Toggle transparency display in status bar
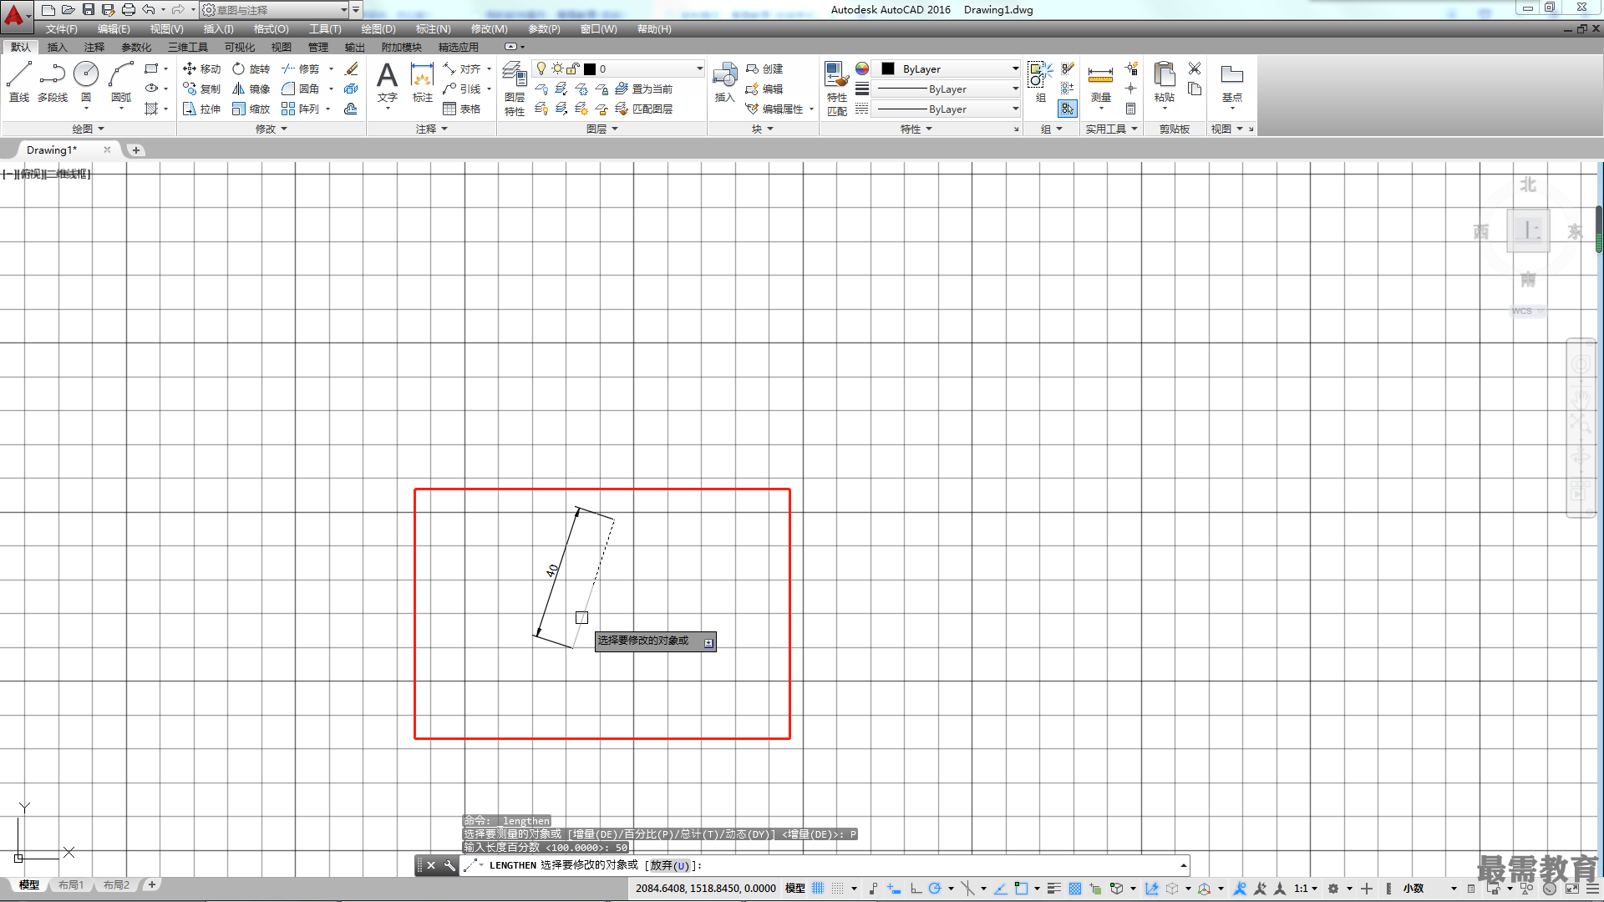The image size is (1604, 902). pyautogui.click(x=1075, y=888)
